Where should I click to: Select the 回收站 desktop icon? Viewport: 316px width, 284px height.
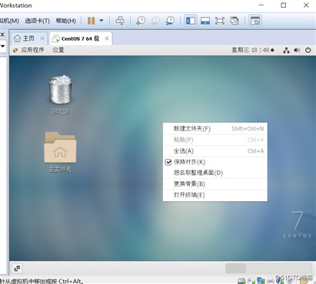coord(60,94)
